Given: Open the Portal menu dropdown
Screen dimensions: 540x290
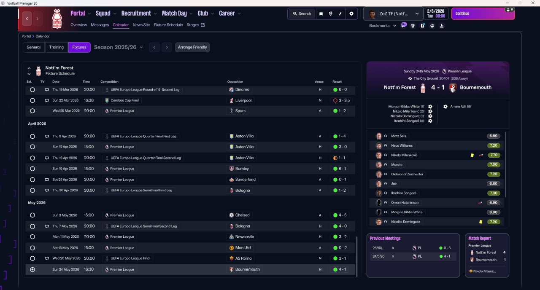Looking at the screenshot, I should pos(81,13).
